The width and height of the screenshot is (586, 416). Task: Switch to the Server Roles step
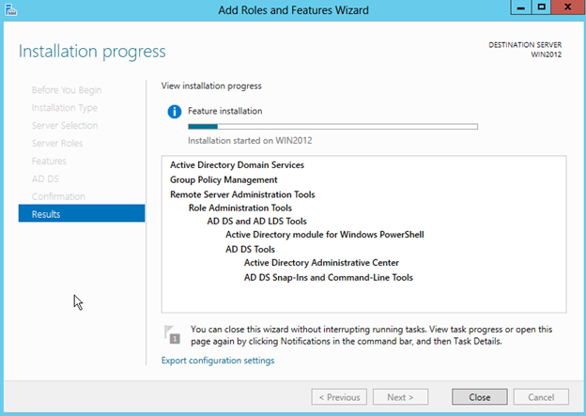[57, 144]
